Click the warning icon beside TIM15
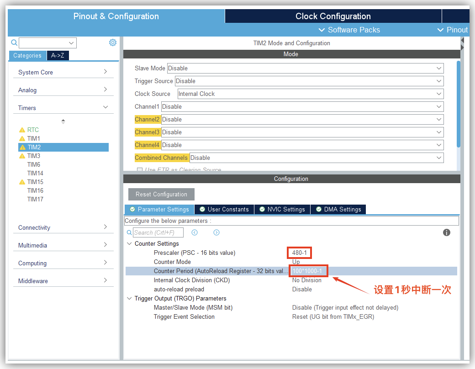This screenshot has height=369, width=475. pos(22,182)
